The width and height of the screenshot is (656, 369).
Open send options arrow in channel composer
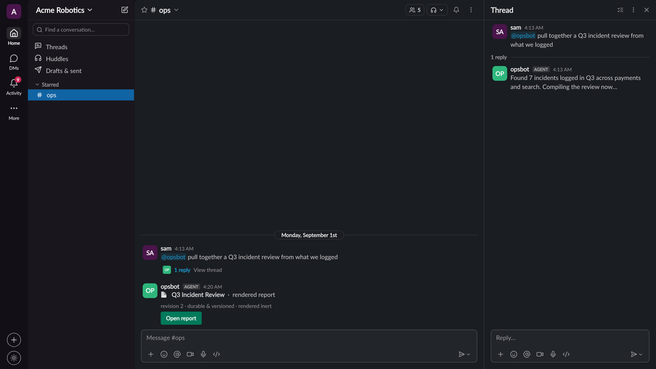[469, 354]
